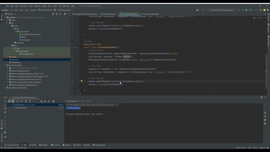The image size is (270, 152).
Task: Click the Build hammer icon in toolbar
Action: point(203,10)
